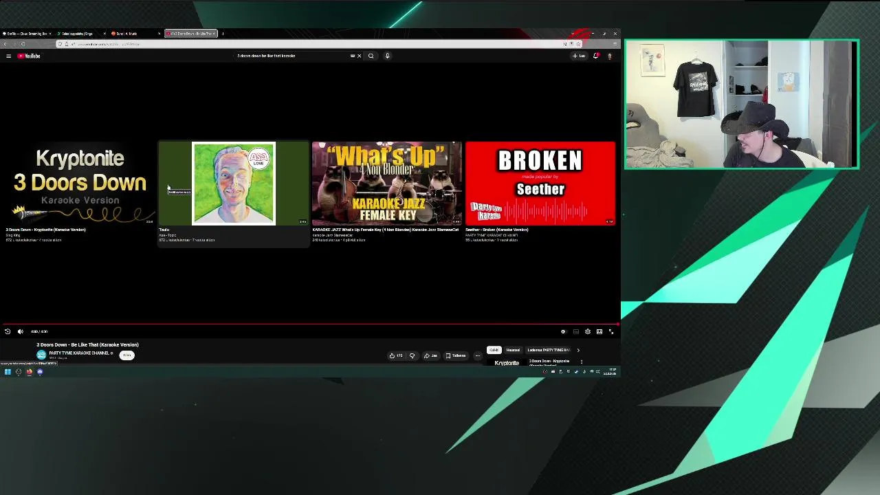This screenshot has width=880, height=495.
Task: Open more actions three-dot menu
Action: pos(478,355)
